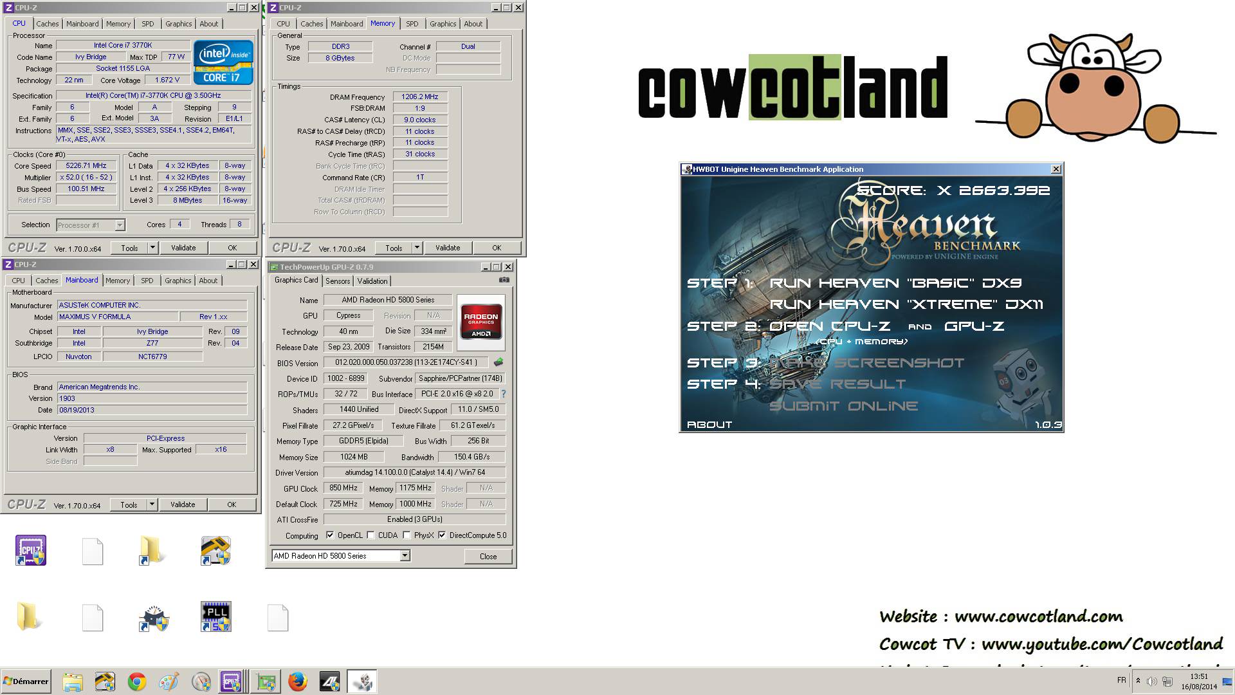
Task: Open Graphics tab in the Mainboard tab window
Action: 178,281
